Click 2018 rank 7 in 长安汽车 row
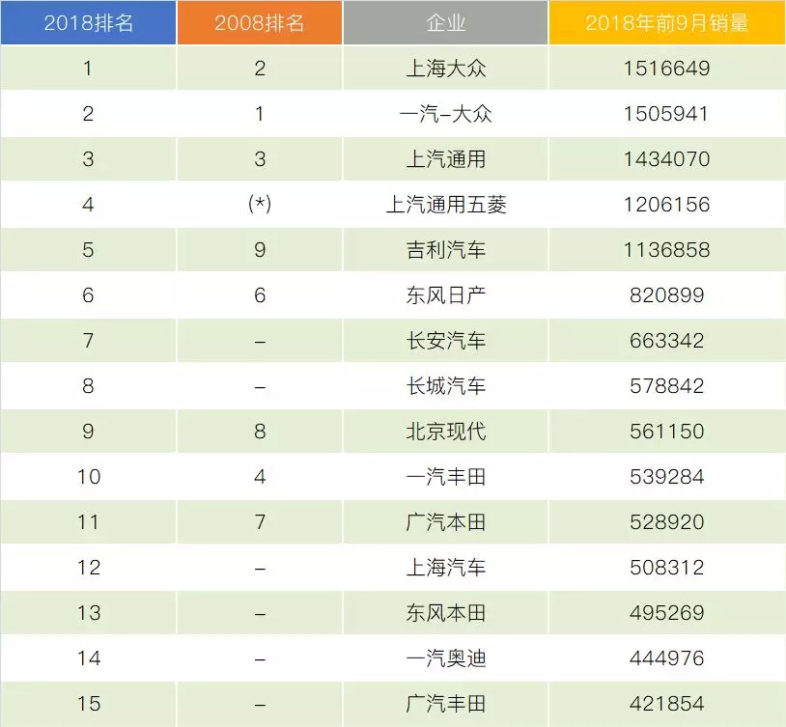 pyautogui.click(x=88, y=341)
